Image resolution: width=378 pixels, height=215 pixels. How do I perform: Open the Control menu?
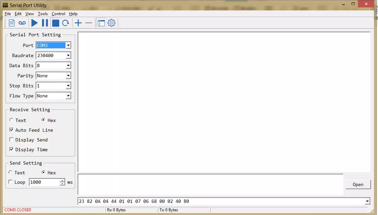coord(58,14)
